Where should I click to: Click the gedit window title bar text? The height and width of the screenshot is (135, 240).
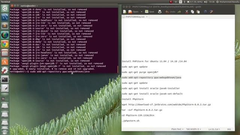click(166, 7)
